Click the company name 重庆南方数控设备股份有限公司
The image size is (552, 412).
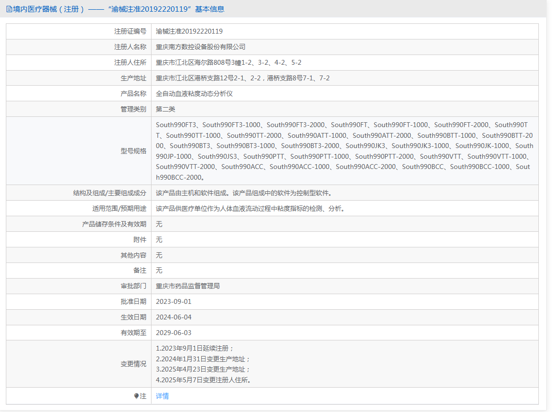coord(201,47)
